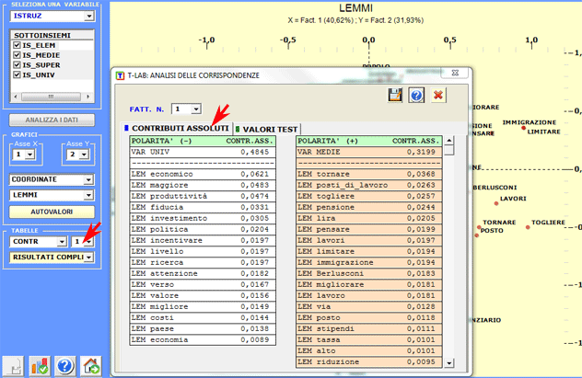Select the LEM Berlusconi row
582x378 pixels.
[x=369, y=273]
